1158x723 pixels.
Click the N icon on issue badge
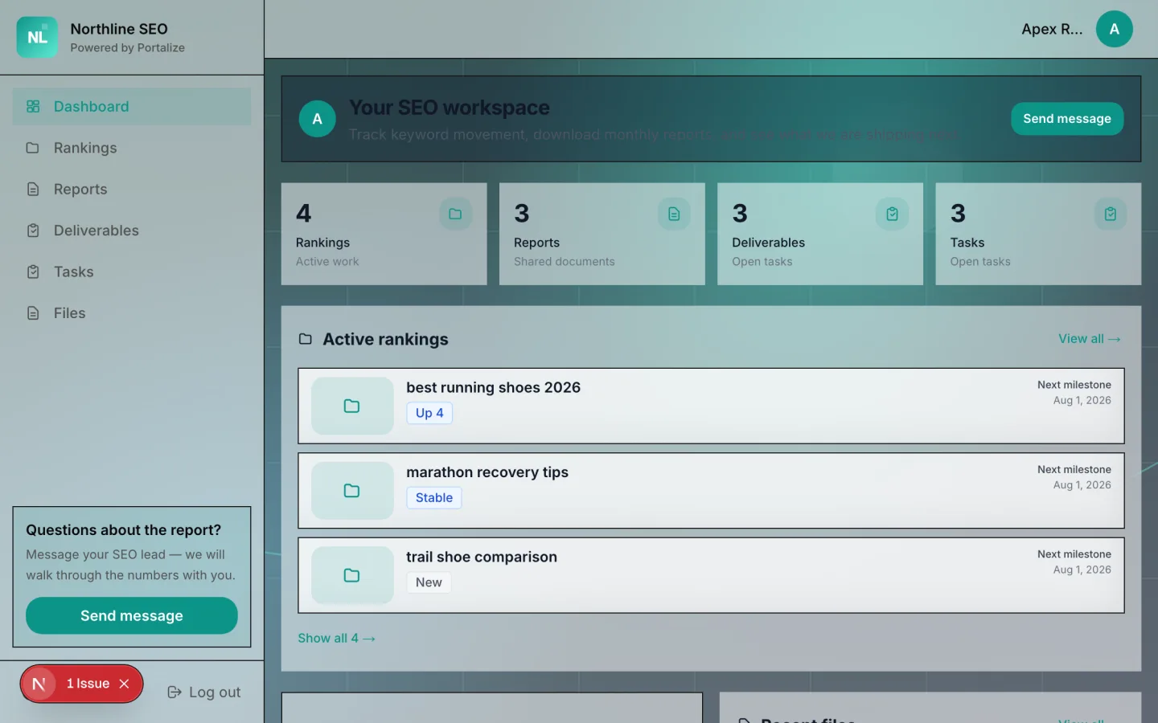pos(39,684)
